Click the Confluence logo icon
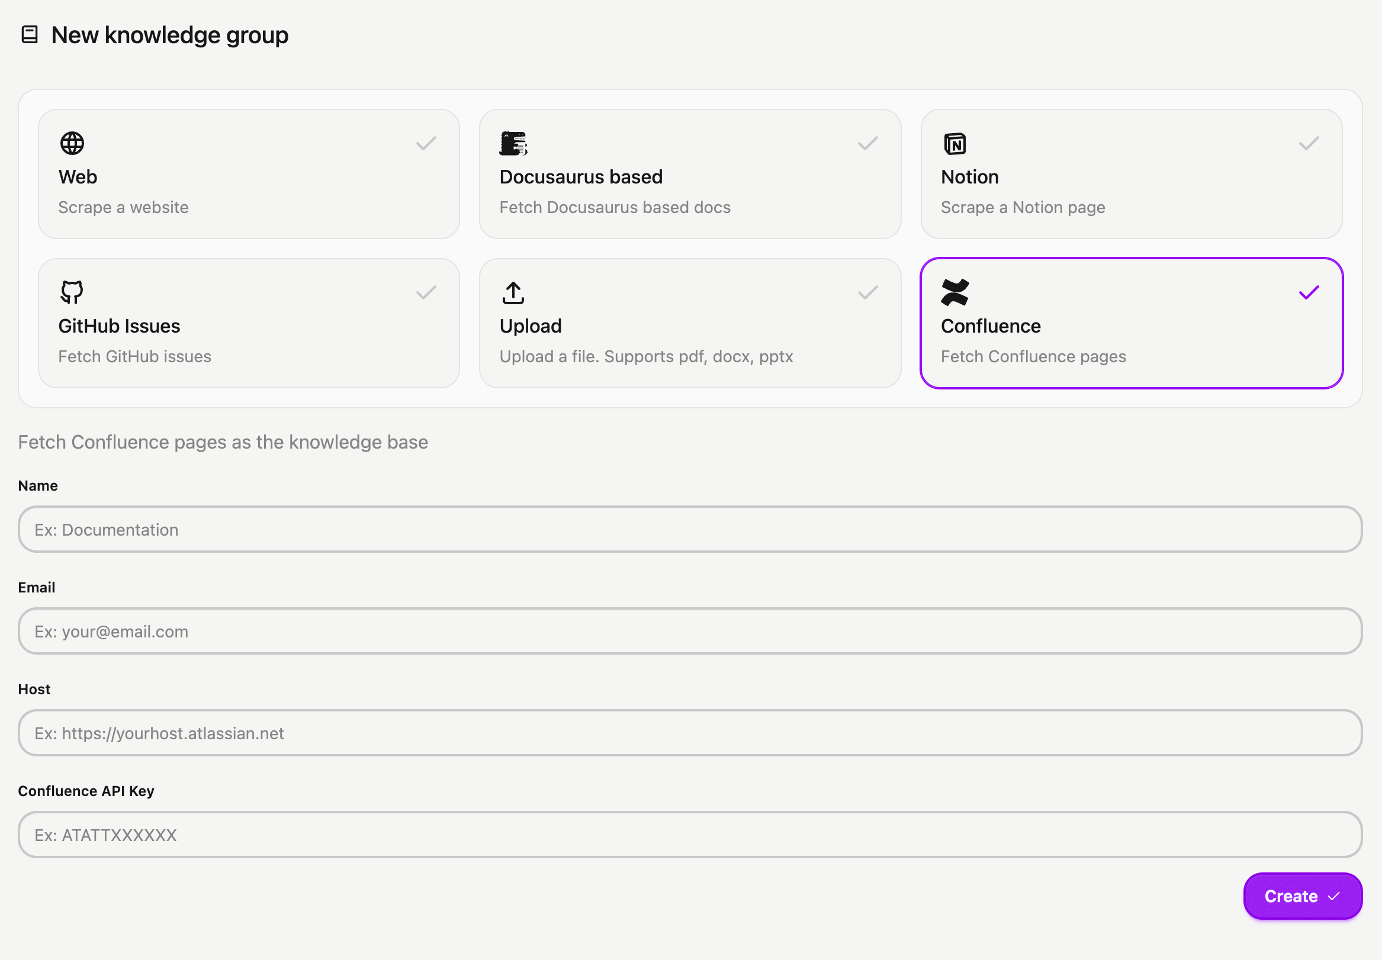Viewport: 1382px width, 960px height. click(x=955, y=292)
